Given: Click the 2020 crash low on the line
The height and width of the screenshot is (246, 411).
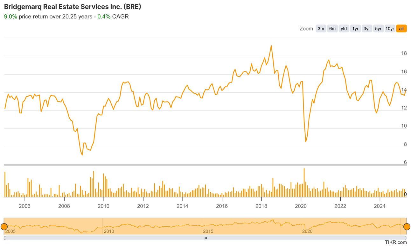Looking at the screenshot, I should pos(306,142).
